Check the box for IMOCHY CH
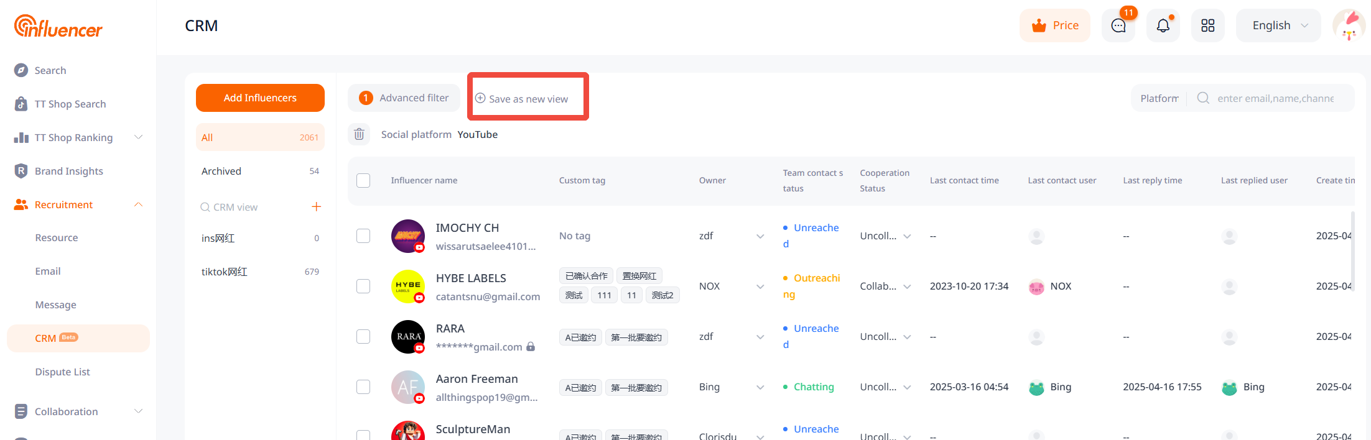Screen dimensions: 1371x440 tap(363, 236)
